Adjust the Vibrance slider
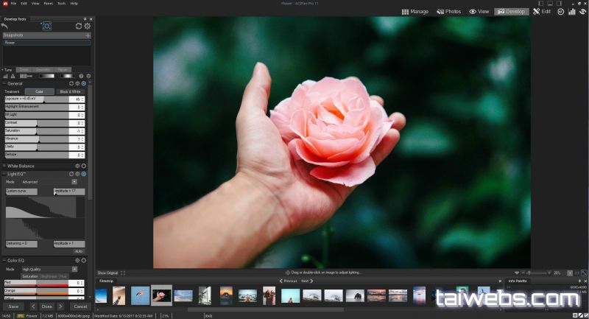Viewport: 589px width, 319px height. [38, 139]
